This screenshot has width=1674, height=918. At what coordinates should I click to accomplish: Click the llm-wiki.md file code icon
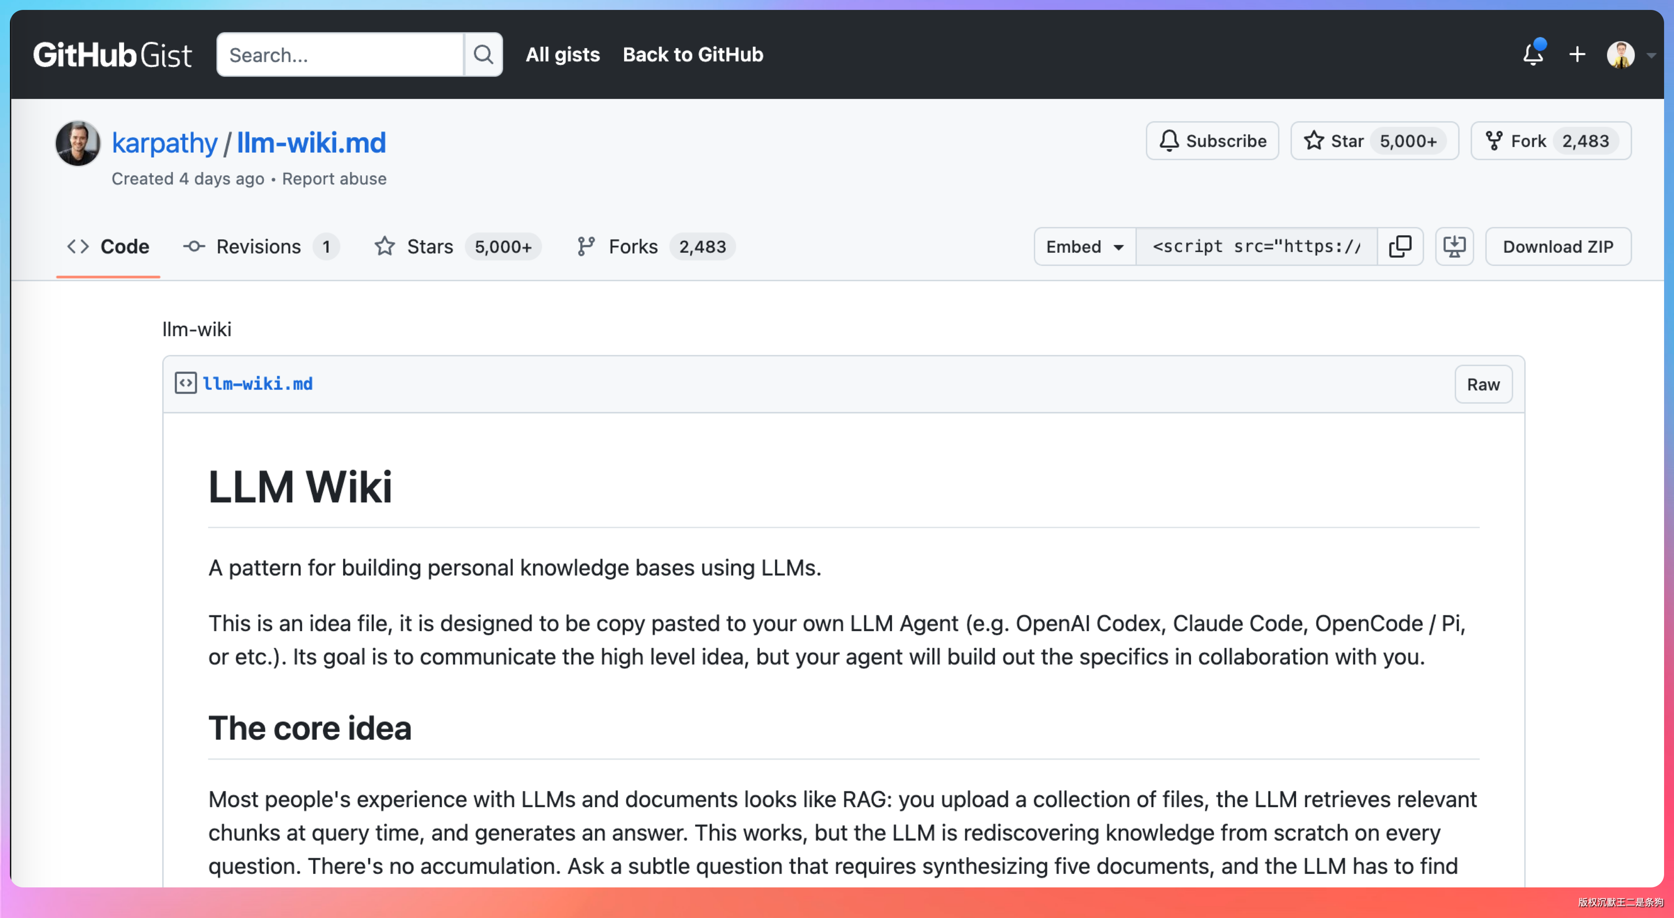pos(185,383)
